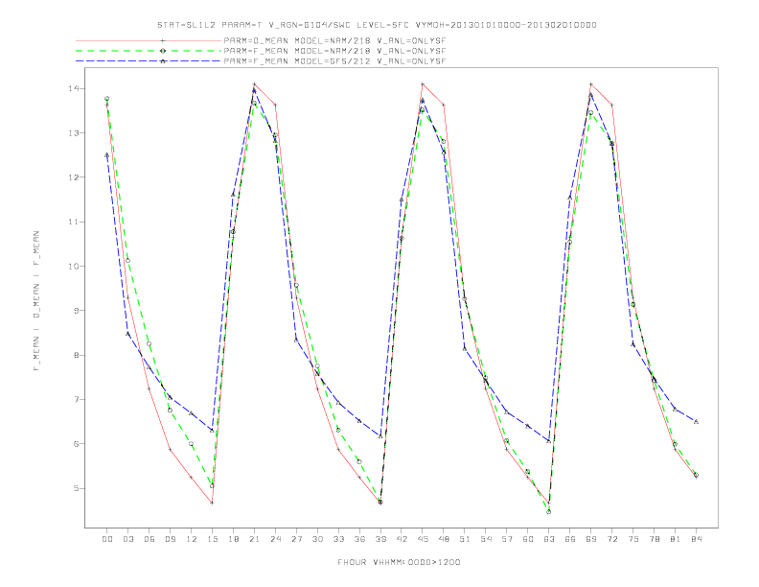Click x-axis forecast hour label 72
The height and width of the screenshot is (587, 759).
point(612,539)
